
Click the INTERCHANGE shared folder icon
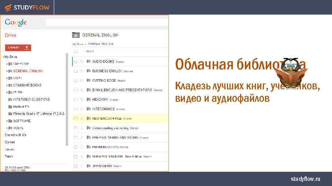(x=89, y=109)
